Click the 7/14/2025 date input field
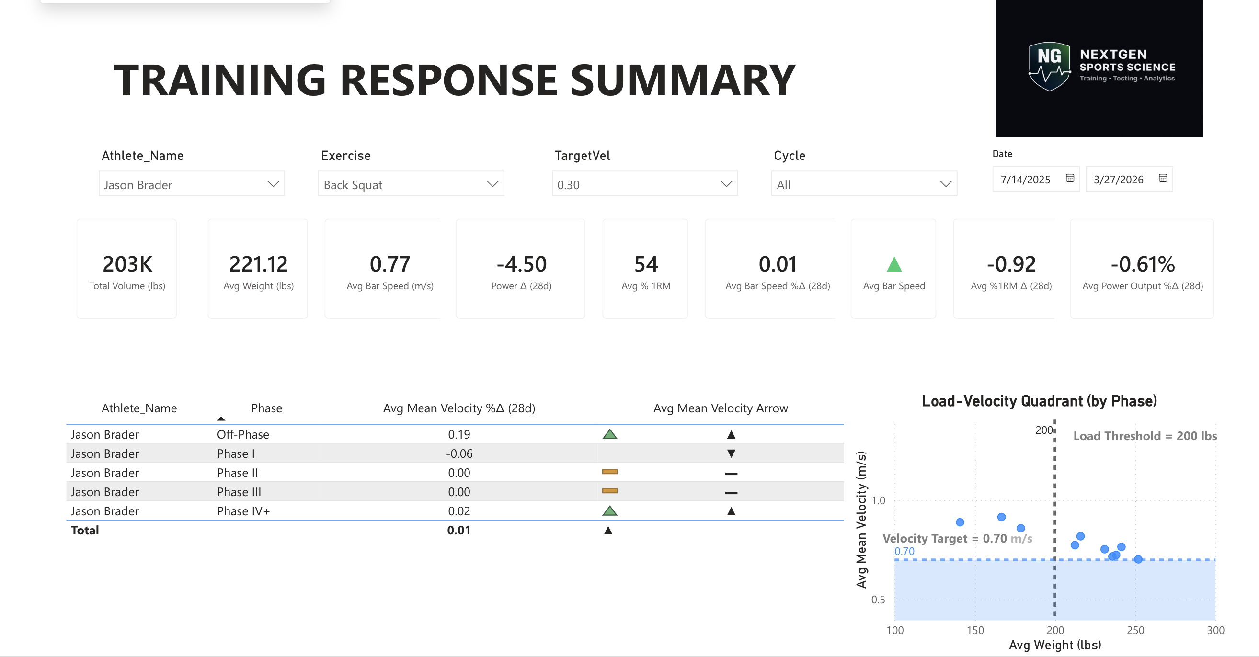This screenshot has width=1259, height=657. [1026, 180]
